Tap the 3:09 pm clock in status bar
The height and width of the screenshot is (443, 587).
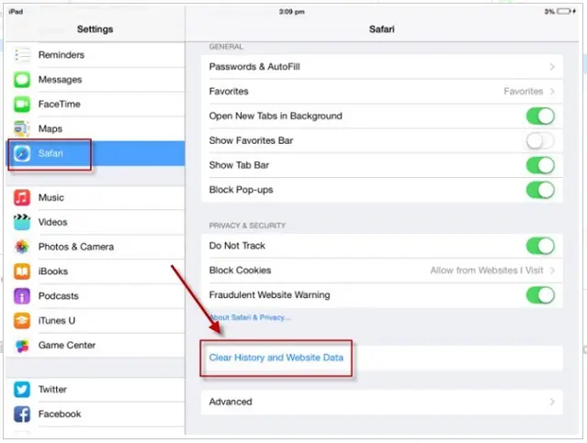291,12
